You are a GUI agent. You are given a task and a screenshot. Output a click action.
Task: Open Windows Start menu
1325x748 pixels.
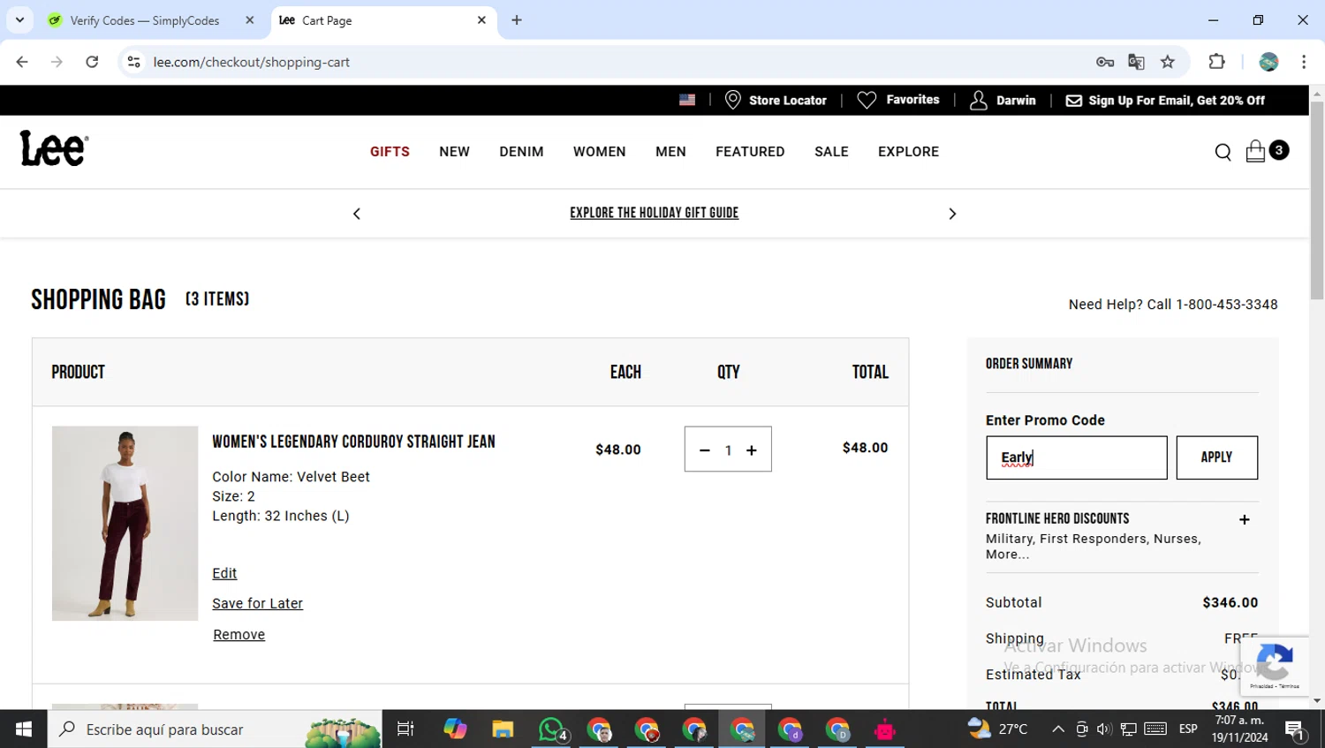coord(24,729)
